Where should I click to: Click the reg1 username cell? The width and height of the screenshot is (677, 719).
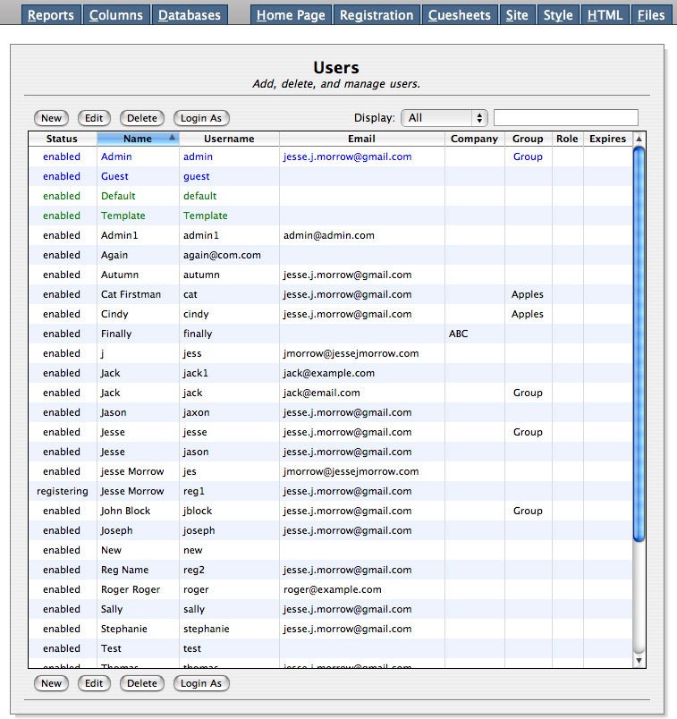point(194,491)
